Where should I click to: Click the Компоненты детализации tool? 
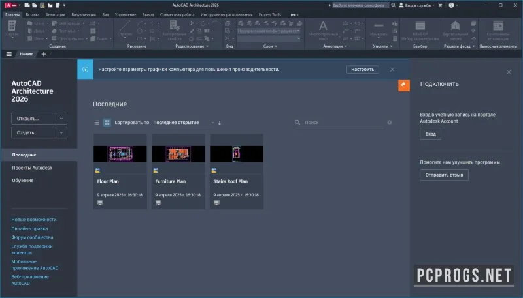click(x=498, y=30)
